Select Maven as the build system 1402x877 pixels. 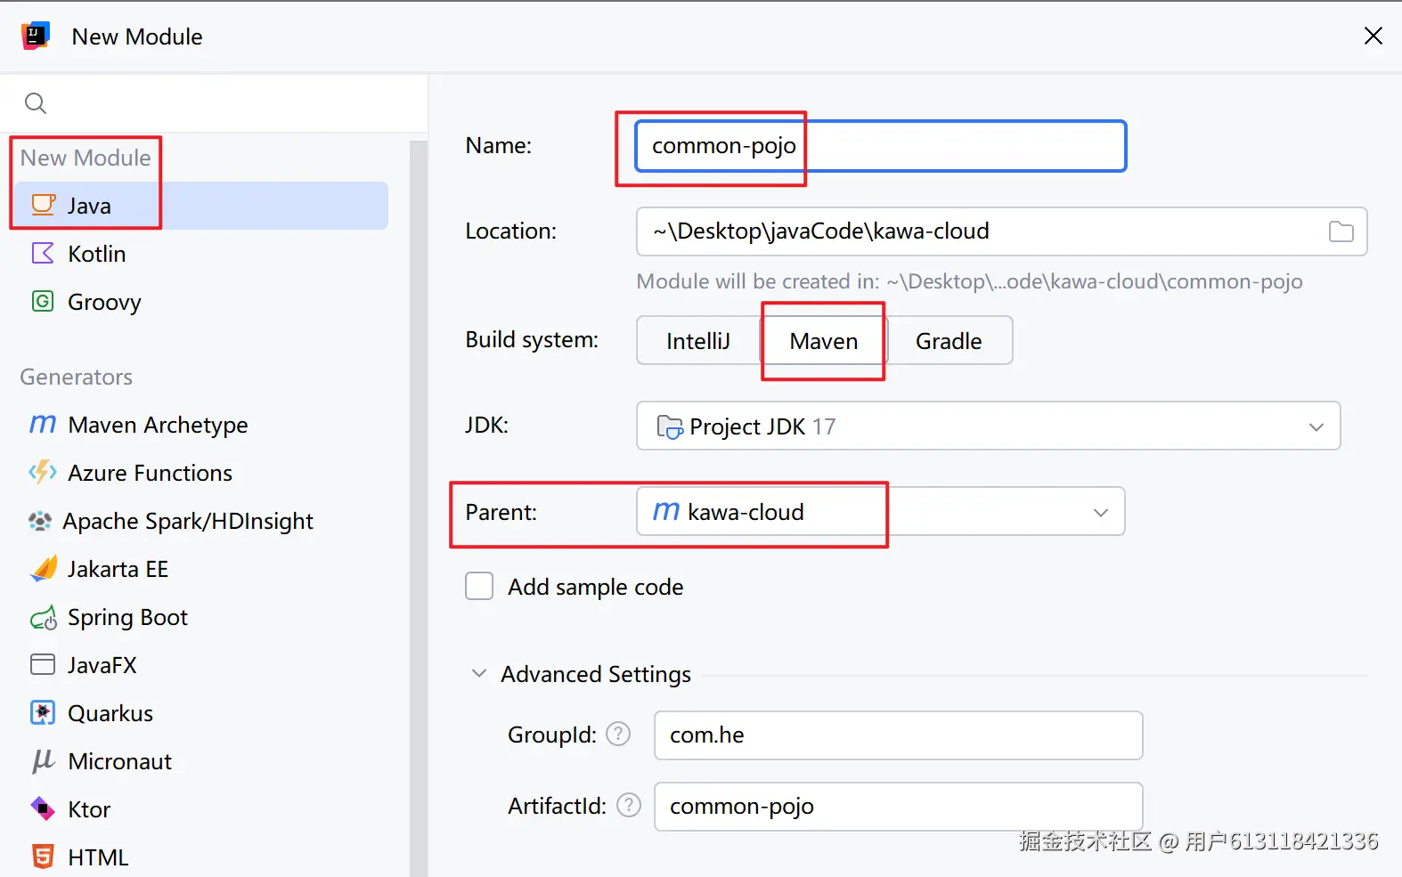coord(823,341)
